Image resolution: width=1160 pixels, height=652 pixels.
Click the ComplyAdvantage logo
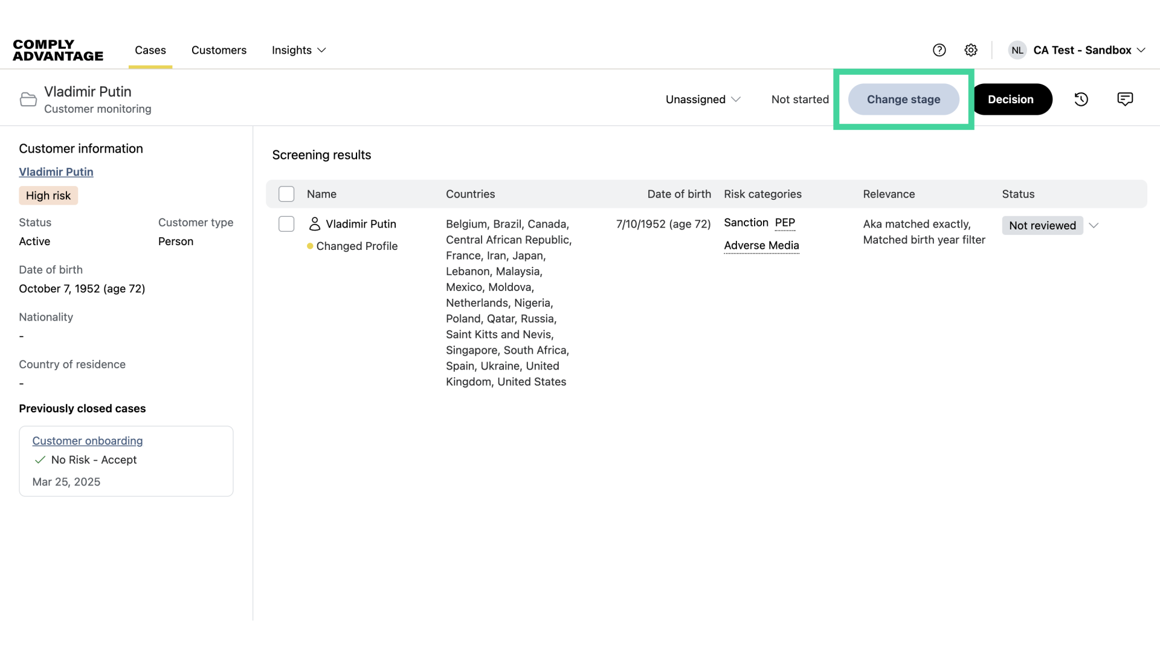pos(58,50)
